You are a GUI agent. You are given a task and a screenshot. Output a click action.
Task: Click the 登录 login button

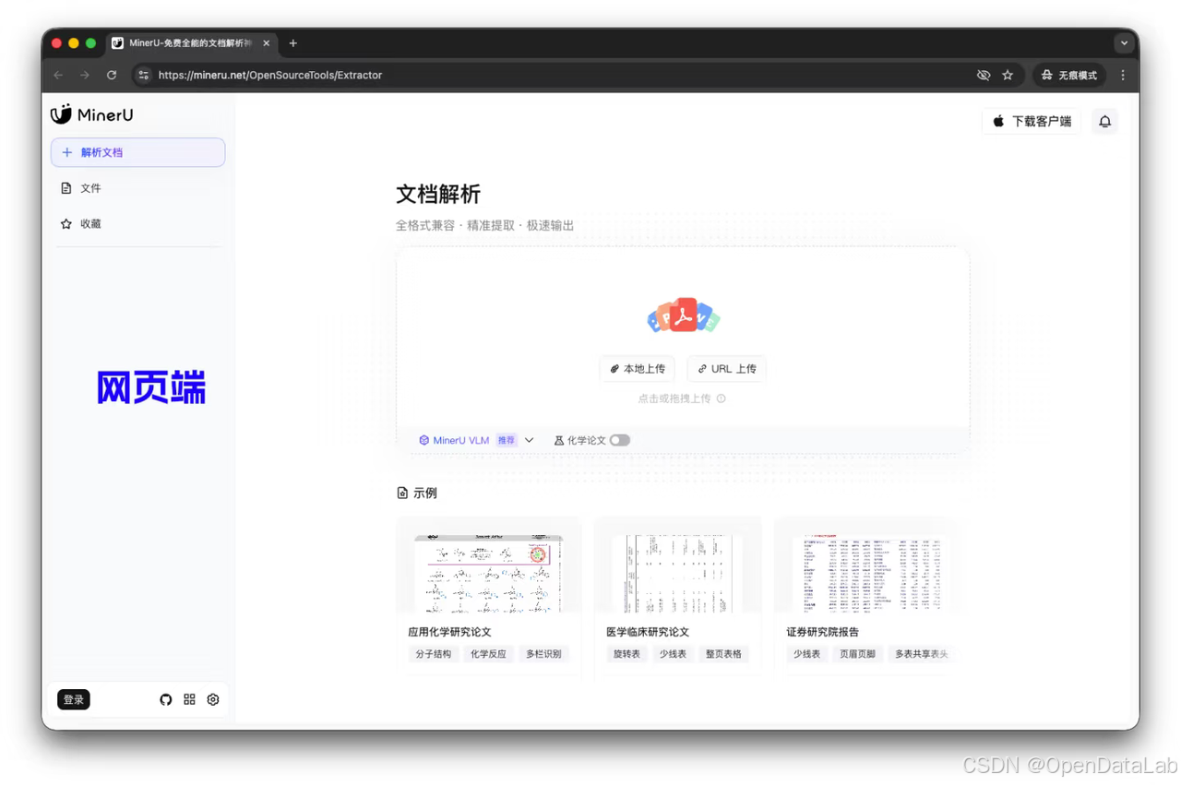coord(74,699)
